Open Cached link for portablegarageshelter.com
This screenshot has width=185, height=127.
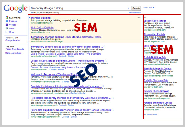(x=65, y=117)
